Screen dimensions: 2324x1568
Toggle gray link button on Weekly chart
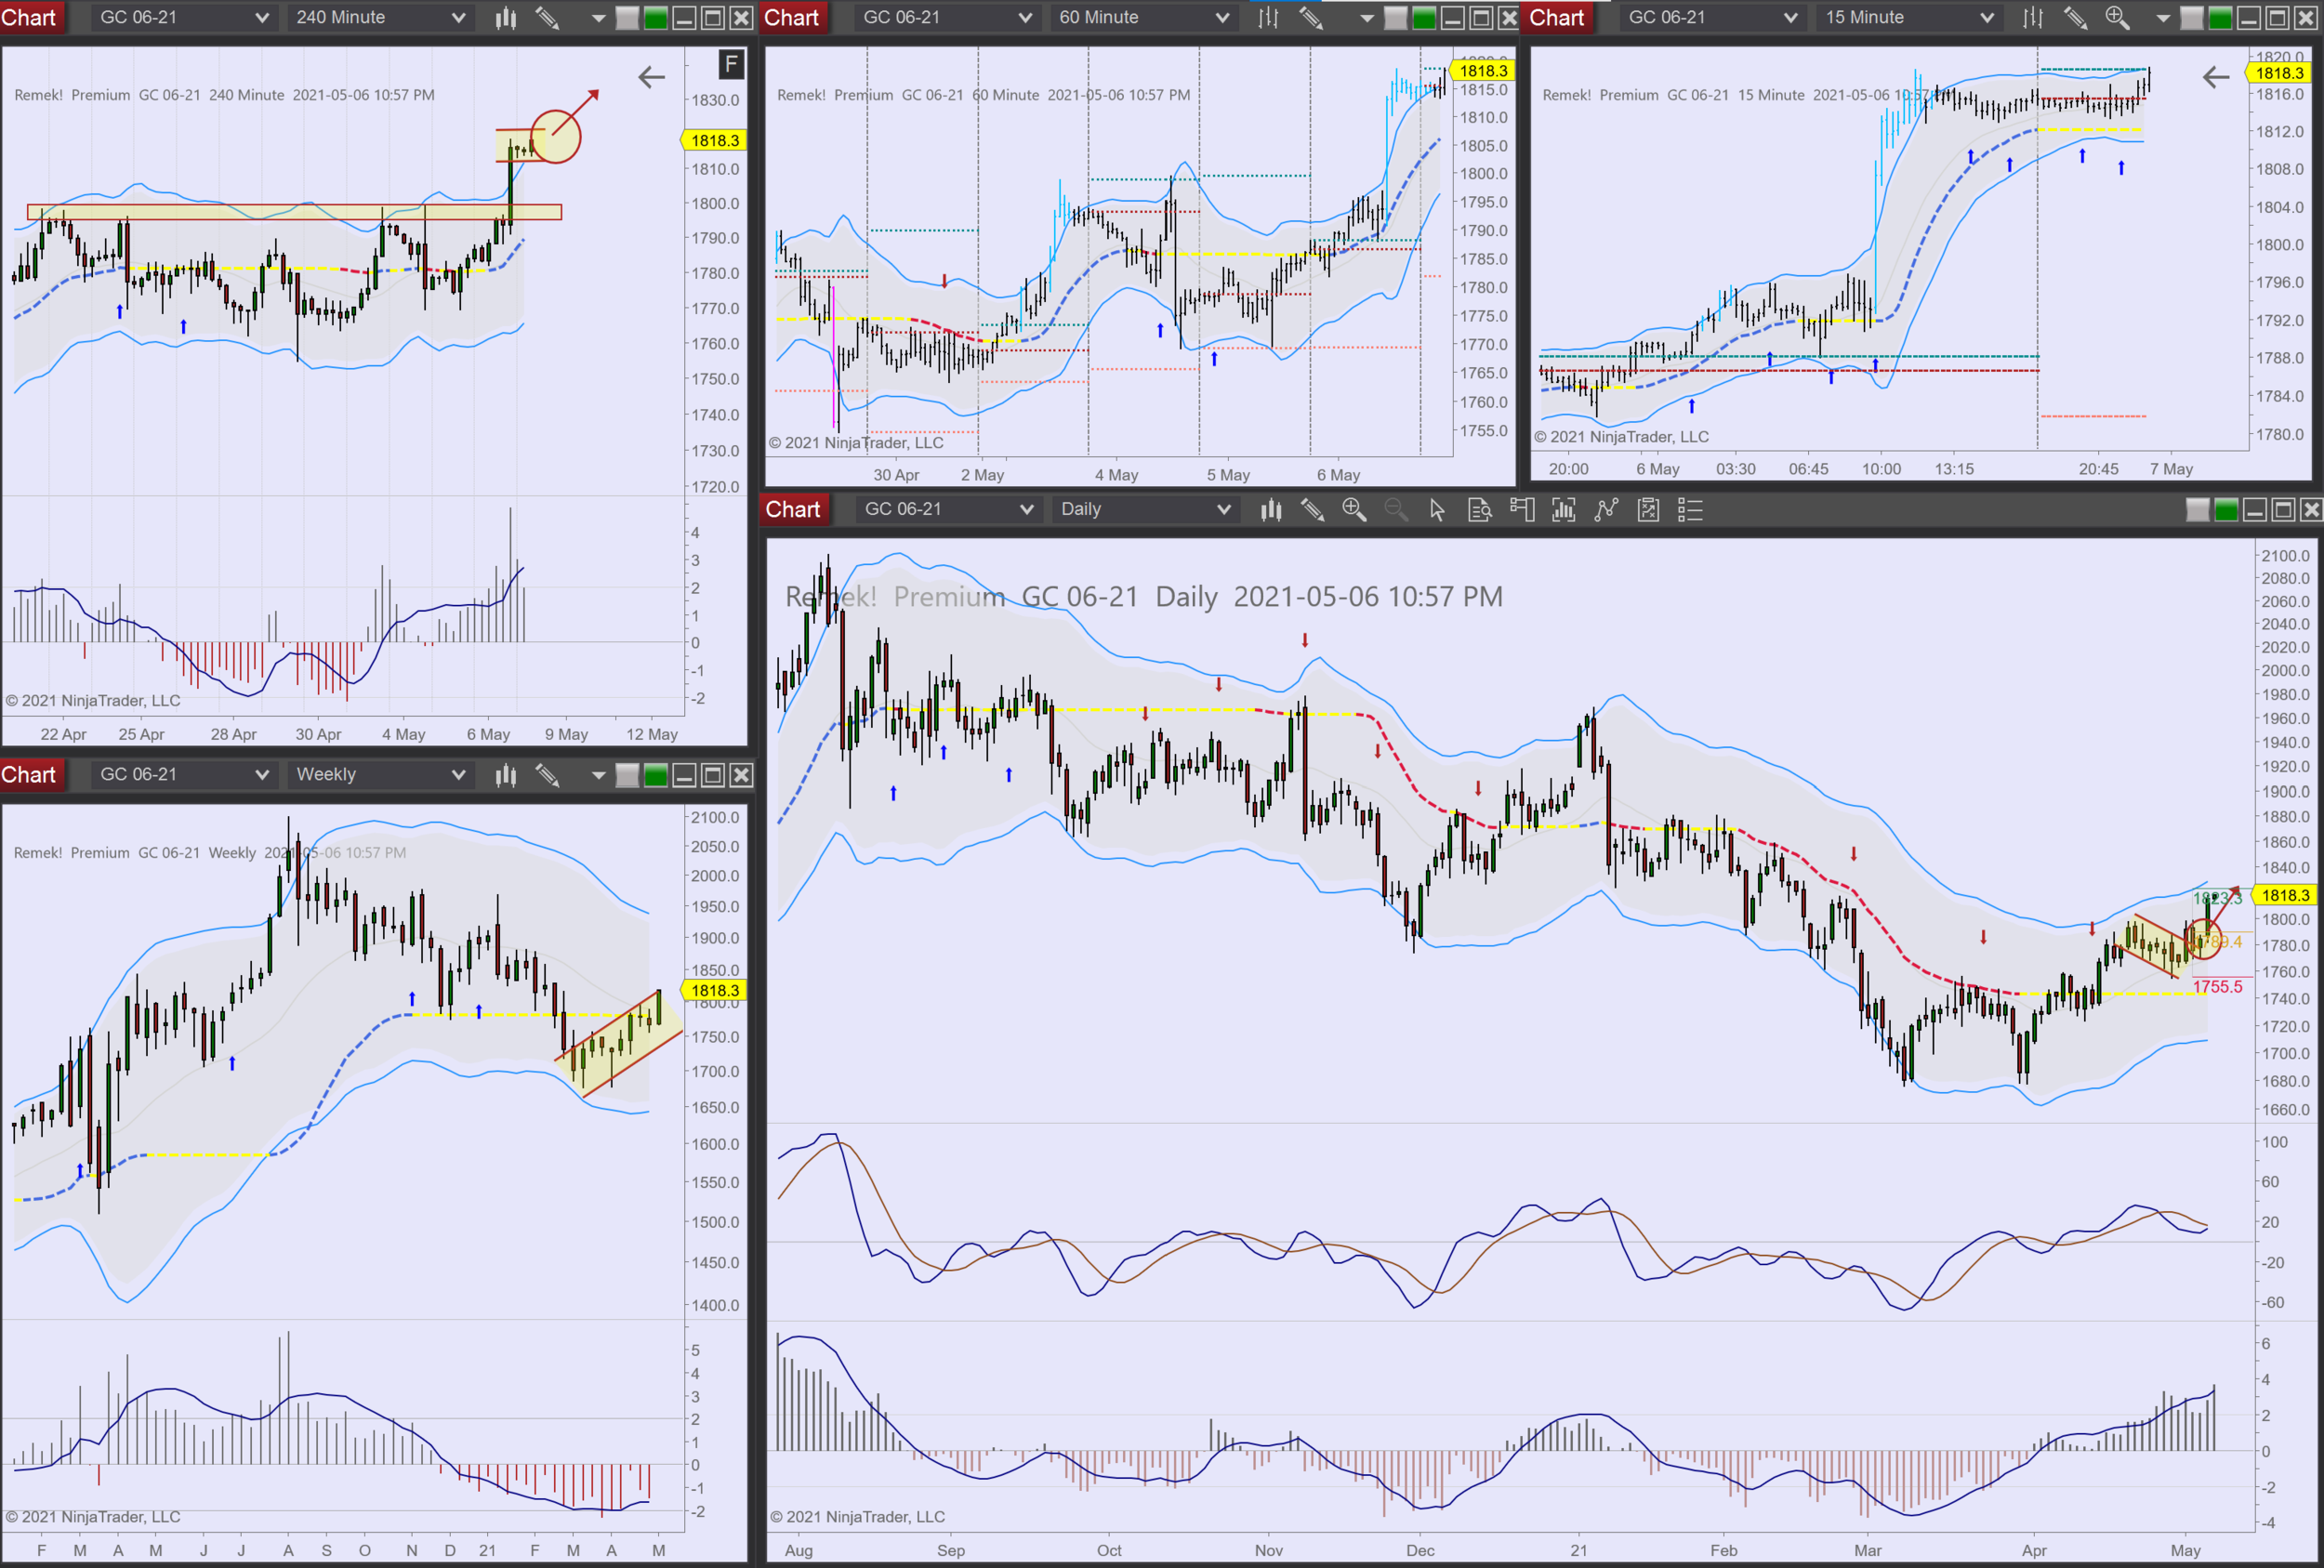click(x=627, y=775)
